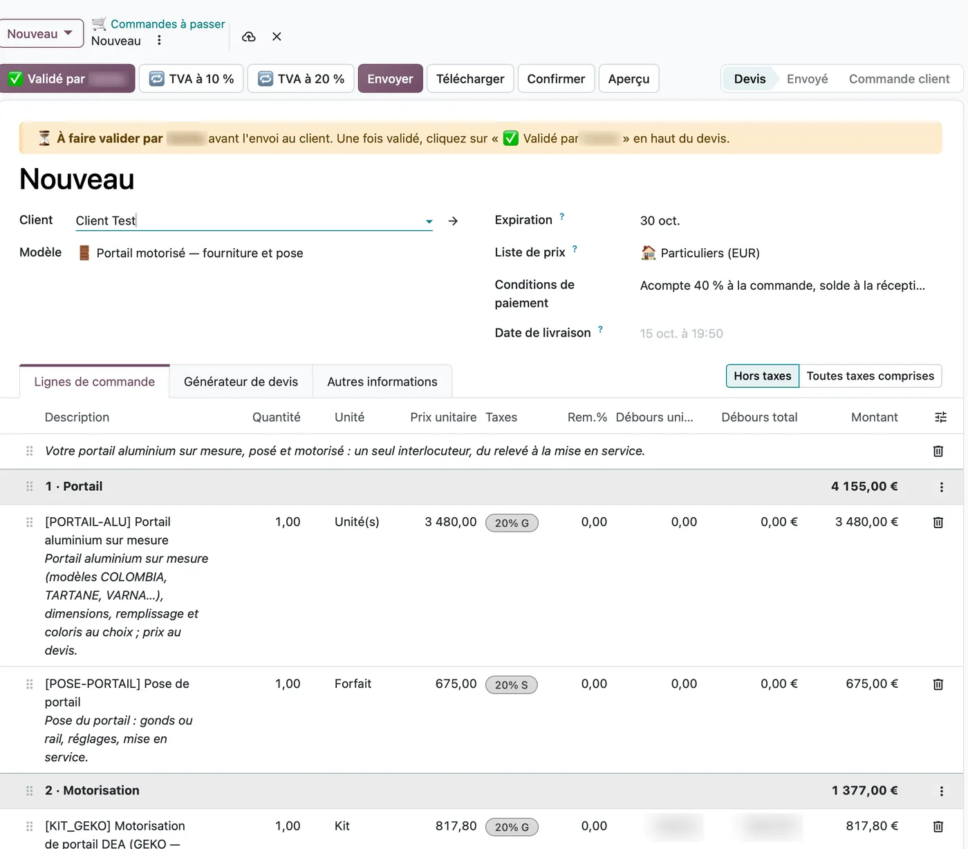Open the Commandes à passer breadcrumb
Screen dimensions: 968x849
pyautogui.click(x=167, y=24)
